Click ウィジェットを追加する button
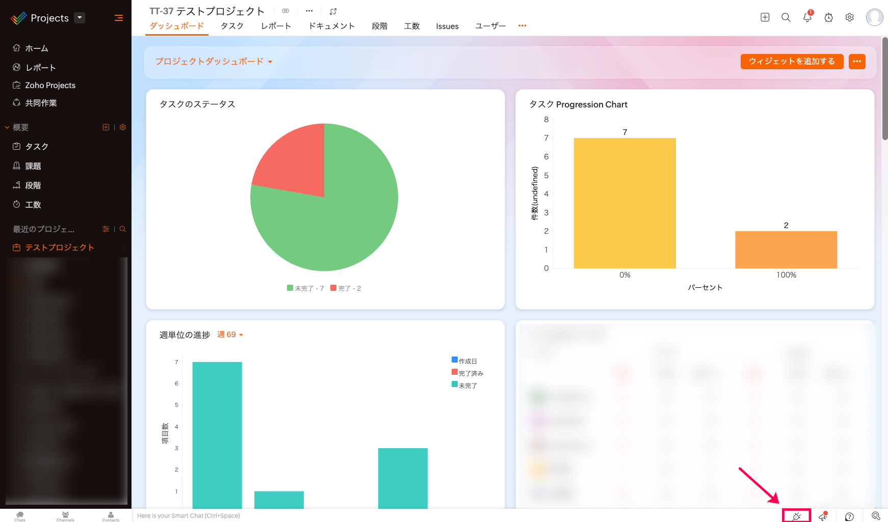The width and height of the screenshot is (888, 522). pyautogui.click(x=792, y=61)
